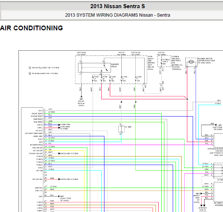
Task: Click the 'INTERIOR LIGHTS SYSTEM' reference
Action: click(203, 210)
